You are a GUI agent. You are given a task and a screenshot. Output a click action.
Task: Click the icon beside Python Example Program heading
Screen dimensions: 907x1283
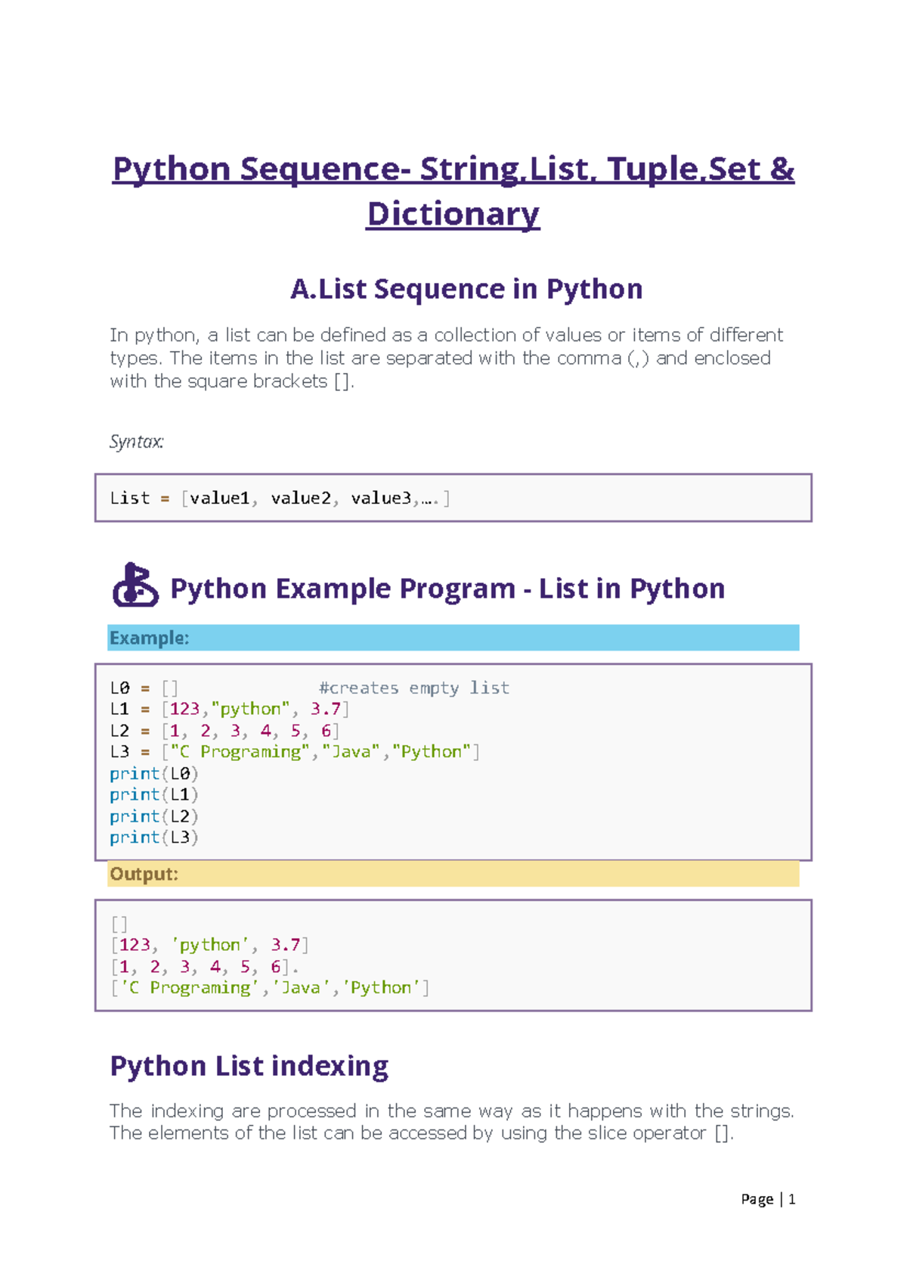(x=135, y=586)
